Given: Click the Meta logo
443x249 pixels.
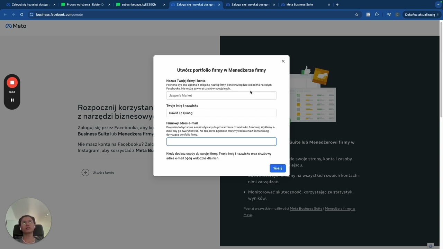Looking at the screenshot, I should point(16,26).
